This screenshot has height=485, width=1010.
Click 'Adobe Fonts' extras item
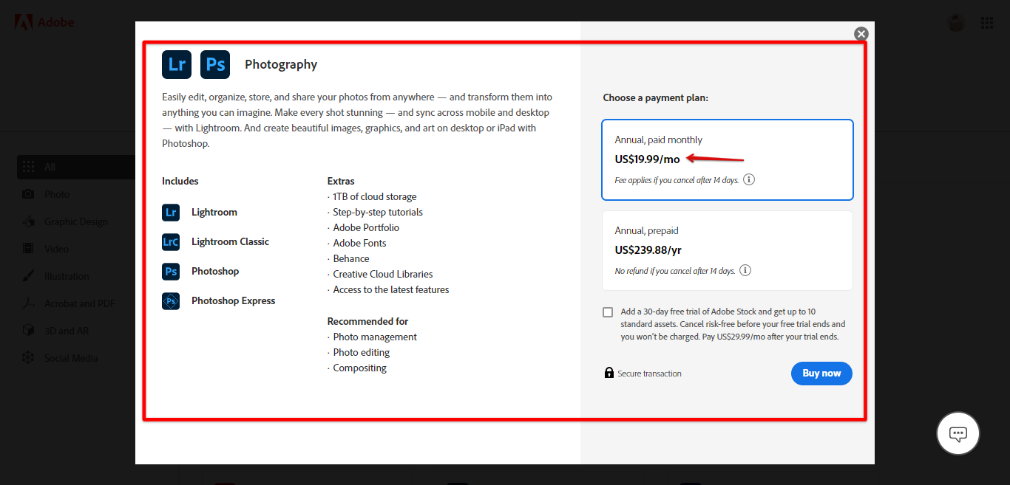[x=359, y=244]
